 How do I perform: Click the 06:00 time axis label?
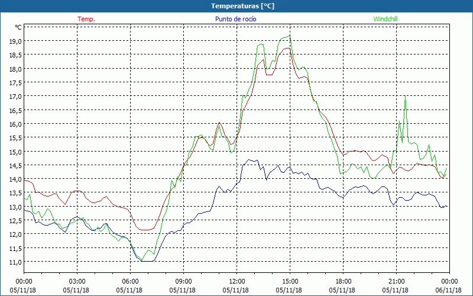point(130,282)
